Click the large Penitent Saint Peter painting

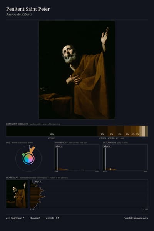click(x=77, y=70)
